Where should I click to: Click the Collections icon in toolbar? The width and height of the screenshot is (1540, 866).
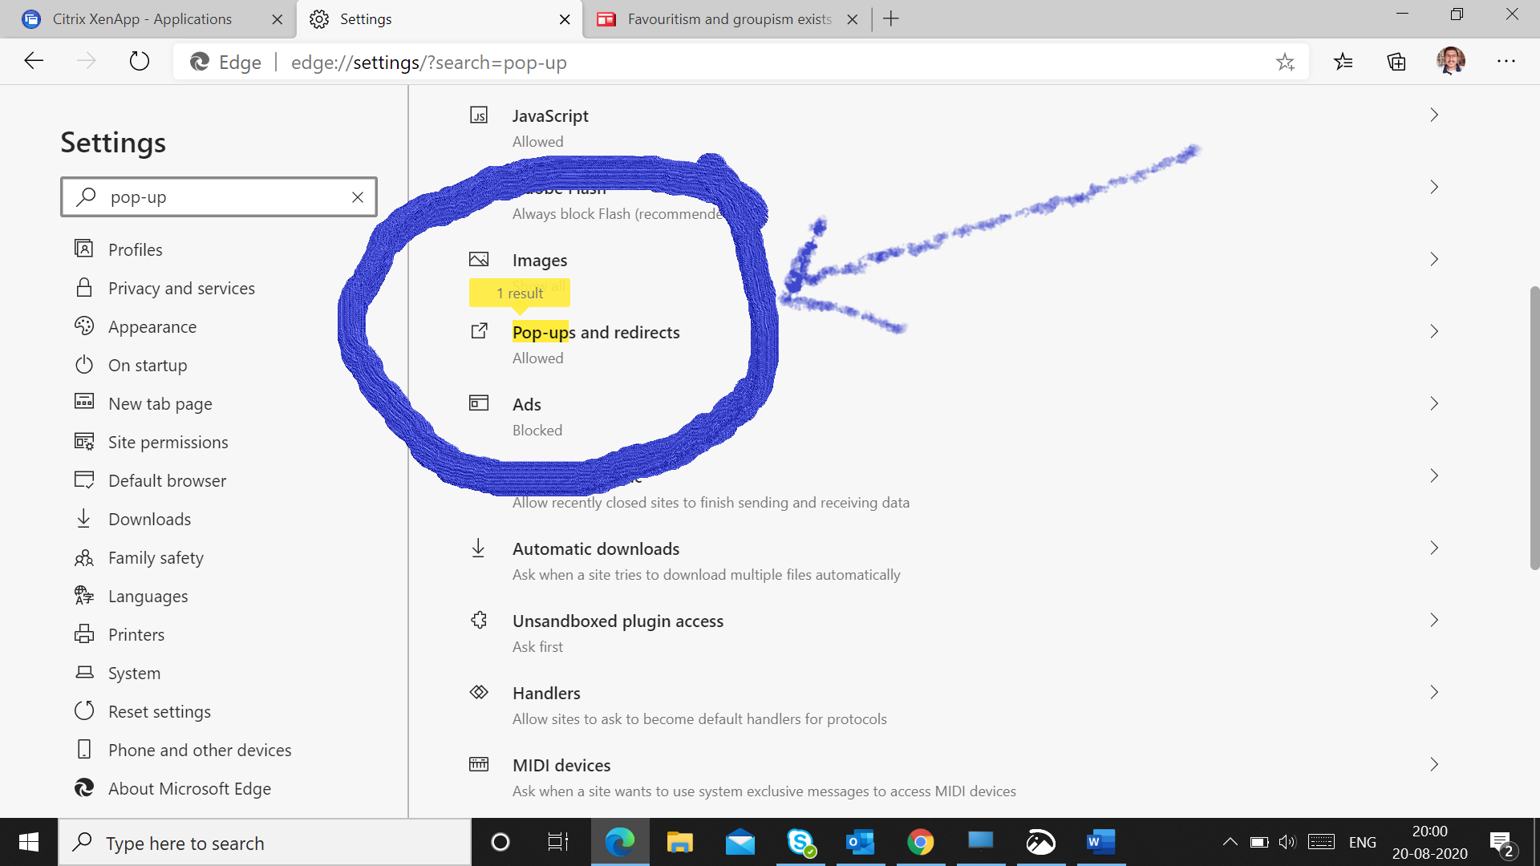coord(1396,61)
